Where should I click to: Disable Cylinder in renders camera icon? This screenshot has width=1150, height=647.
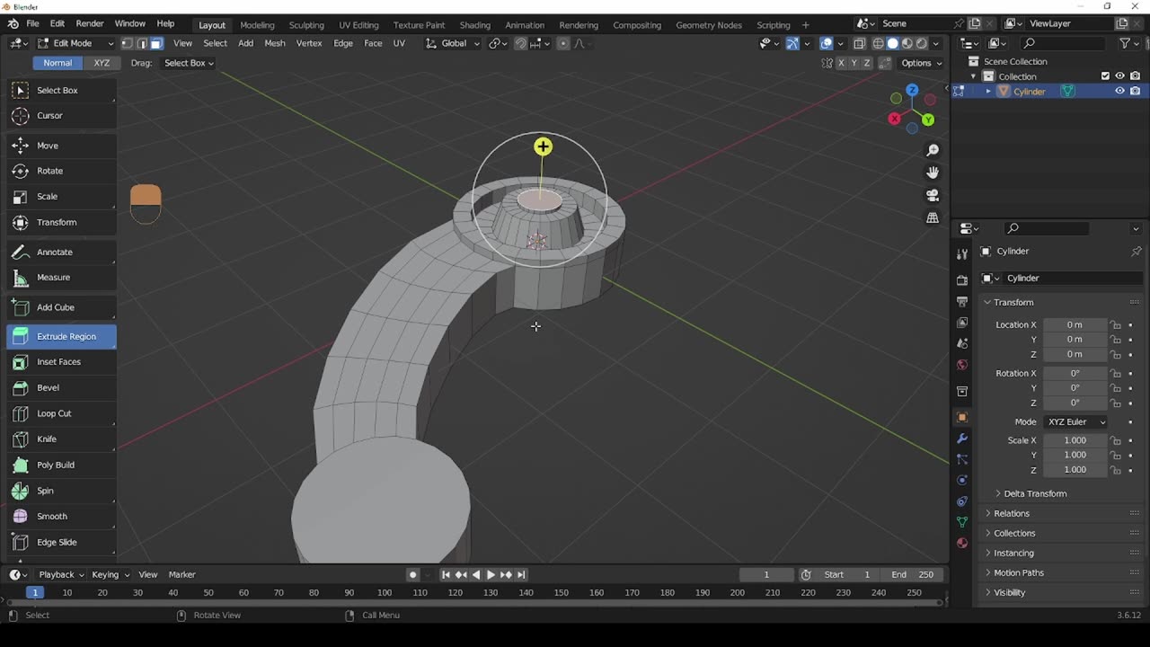1135,91
